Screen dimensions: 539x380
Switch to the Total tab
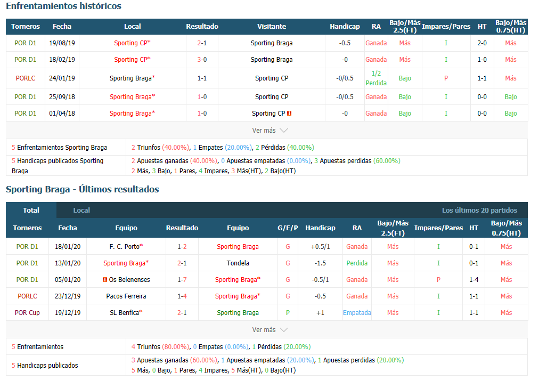point(31,210)
